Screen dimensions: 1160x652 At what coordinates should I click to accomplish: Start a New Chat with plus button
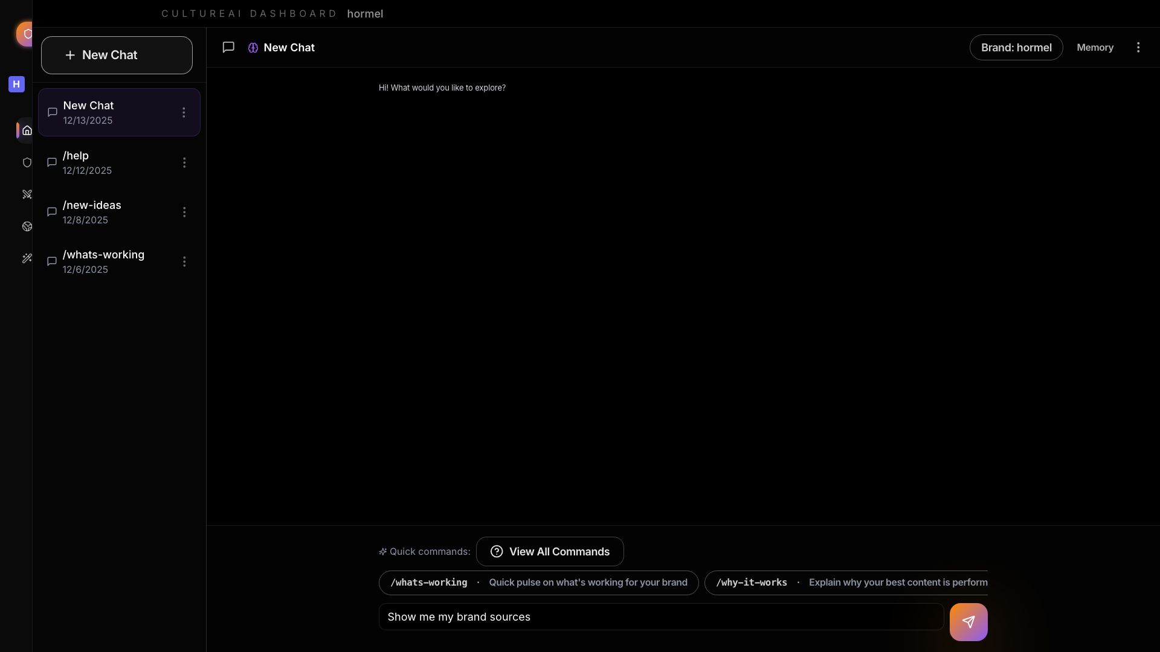point(117,55)
